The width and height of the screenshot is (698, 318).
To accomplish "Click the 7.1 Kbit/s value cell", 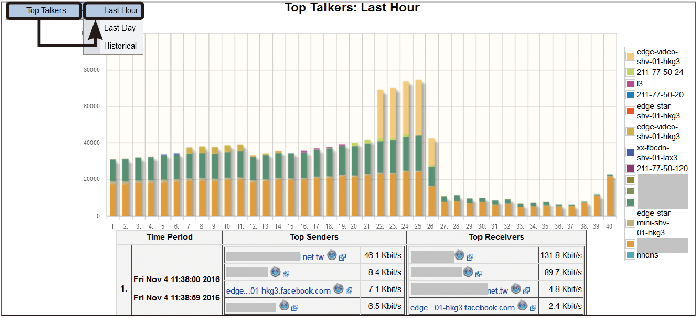I will point(383,290).
